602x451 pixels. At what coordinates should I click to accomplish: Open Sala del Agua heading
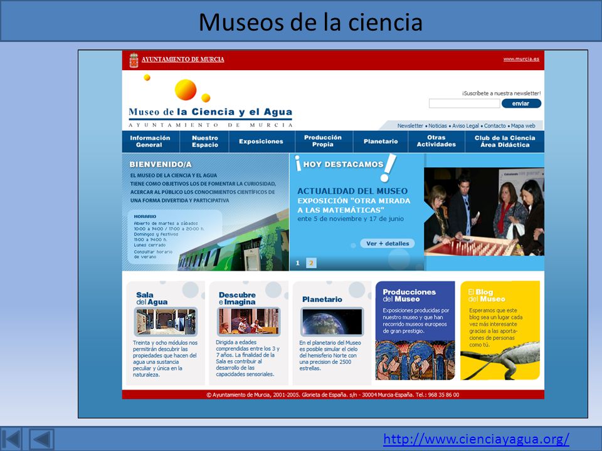(152, 298)
